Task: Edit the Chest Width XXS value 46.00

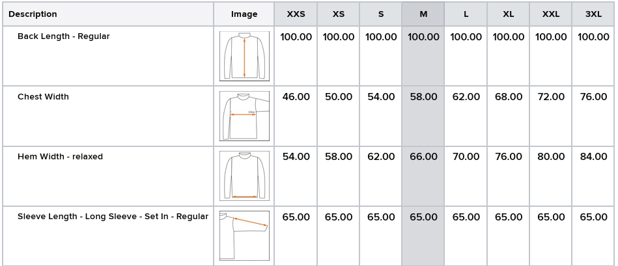Action: coord(296,97)
